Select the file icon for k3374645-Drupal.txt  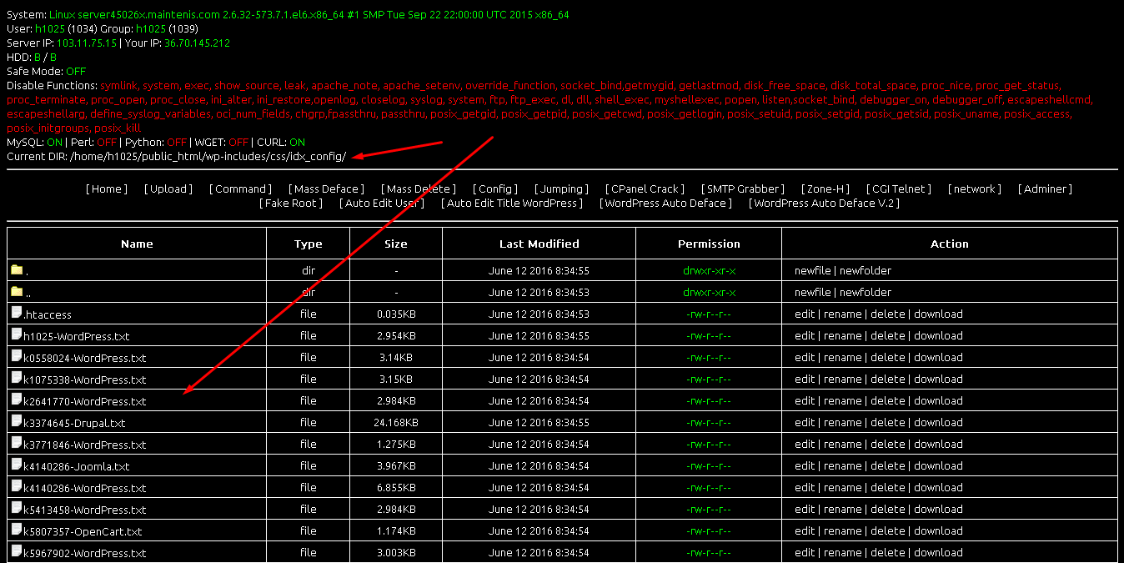(17, 422)
